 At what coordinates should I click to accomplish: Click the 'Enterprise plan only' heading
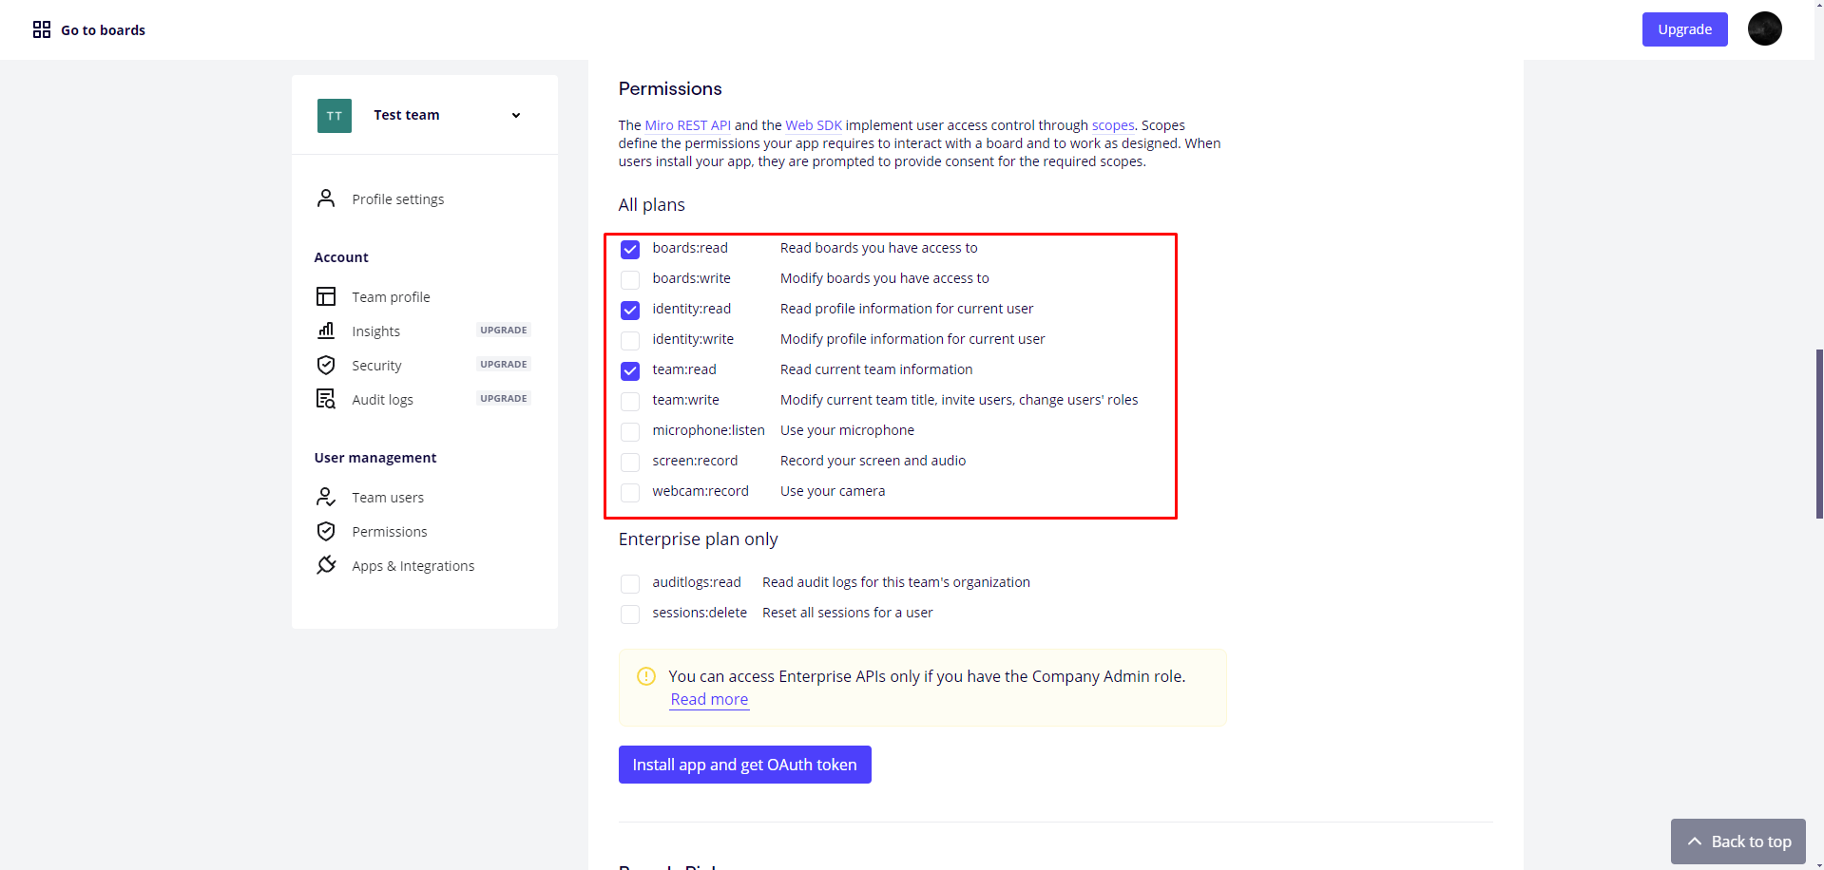coord(698,539)
